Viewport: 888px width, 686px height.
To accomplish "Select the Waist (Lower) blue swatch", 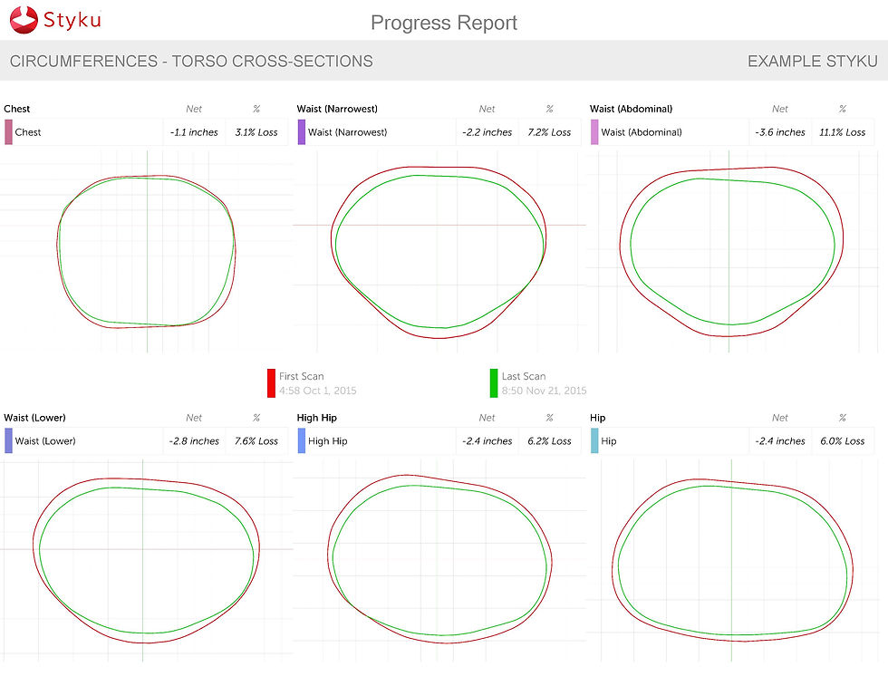I will click(9, 441).
